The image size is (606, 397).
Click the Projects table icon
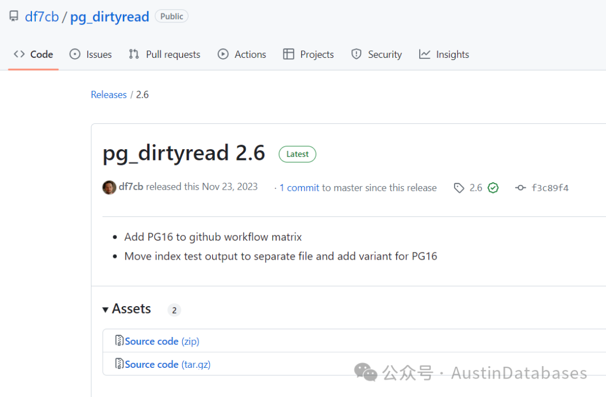(288, 54)
